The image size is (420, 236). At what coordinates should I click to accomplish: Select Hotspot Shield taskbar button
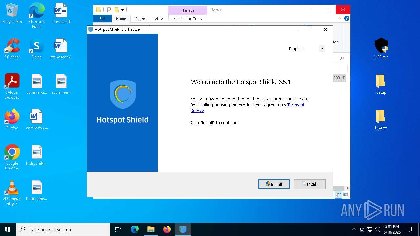point(183,229)
